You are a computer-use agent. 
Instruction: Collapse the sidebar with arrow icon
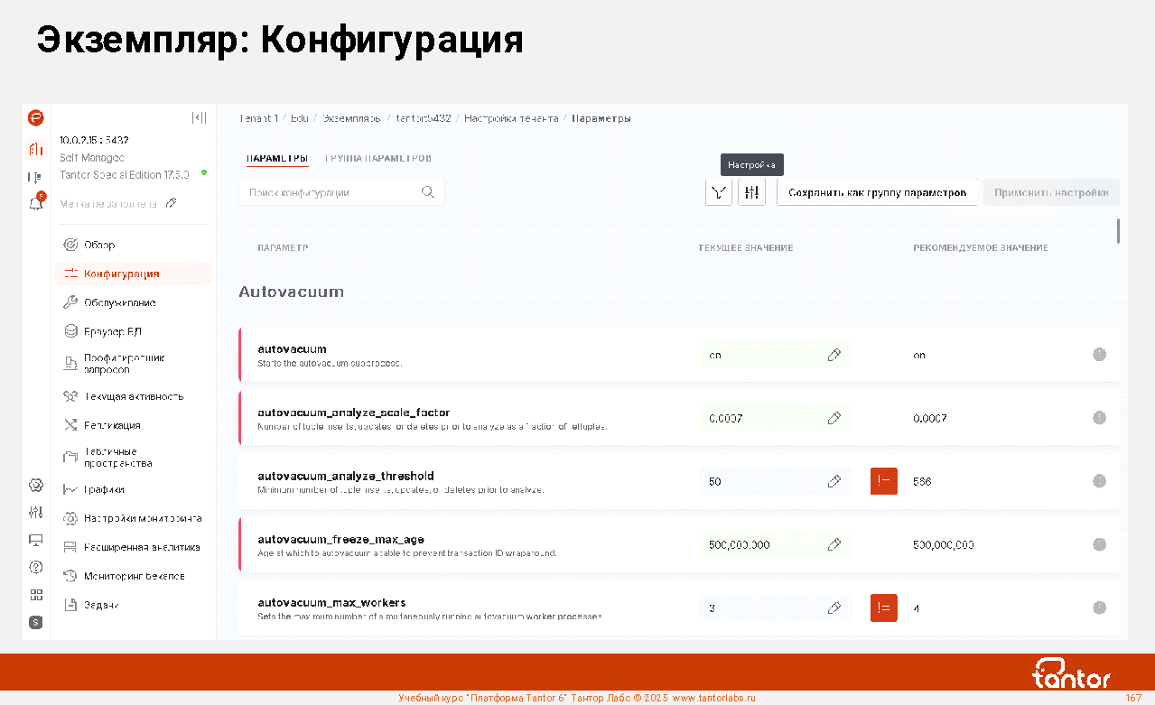pos(200,118)
